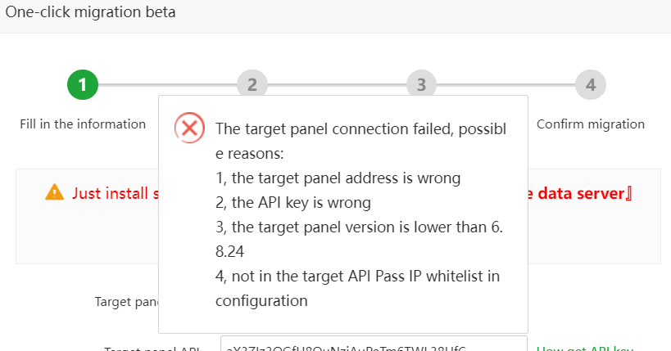Screen dimensions: 671x351
Task: Click the "version is lower than" reason line
Action: [x=359, y=227]
